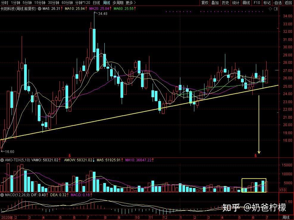Switch to the 日线 daily period tab
Image resolution: width=294 pixels, height=220 pixels.
pos(96,3)
